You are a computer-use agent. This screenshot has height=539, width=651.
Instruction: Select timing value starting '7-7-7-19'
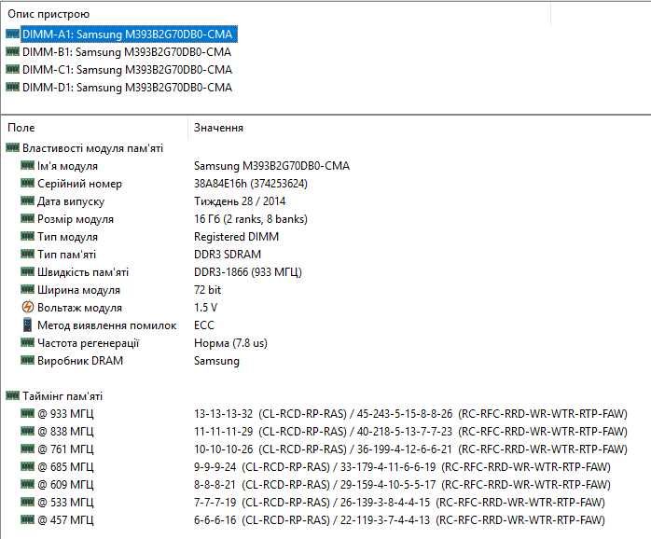coord(399,503)
